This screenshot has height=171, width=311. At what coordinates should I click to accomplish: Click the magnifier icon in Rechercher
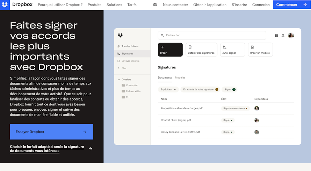tap(162, 35)
